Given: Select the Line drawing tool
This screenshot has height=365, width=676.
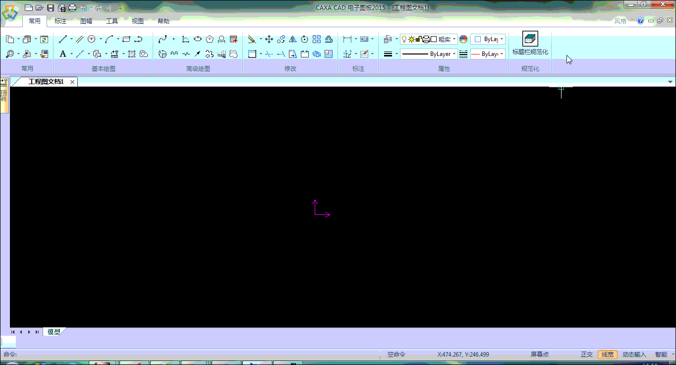Looking at the screenshot, I should (63, 39).
